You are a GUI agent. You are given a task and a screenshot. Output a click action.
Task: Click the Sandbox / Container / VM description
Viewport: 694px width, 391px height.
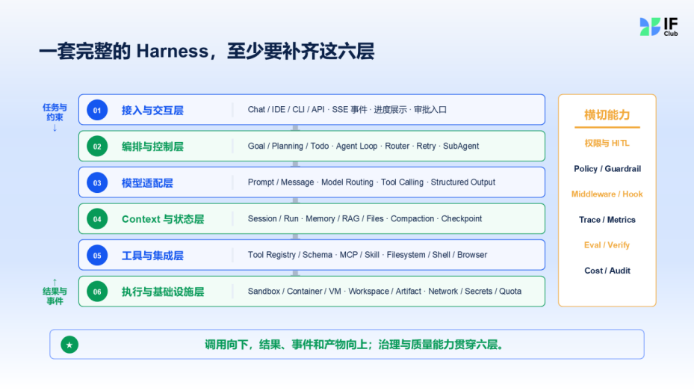point(385,292)
